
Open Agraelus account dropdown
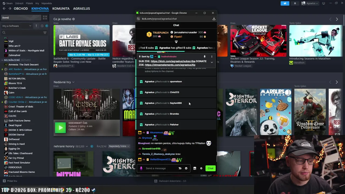[x=309, y=3]
